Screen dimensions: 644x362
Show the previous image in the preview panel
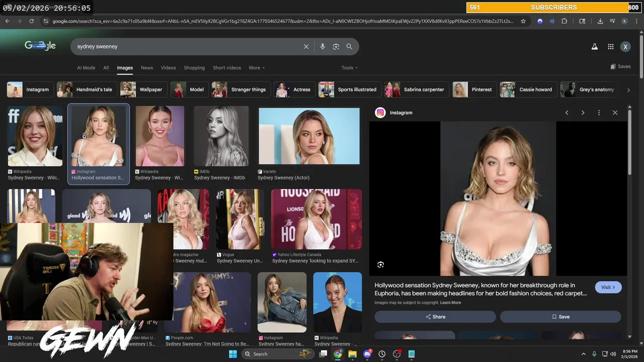567,113
